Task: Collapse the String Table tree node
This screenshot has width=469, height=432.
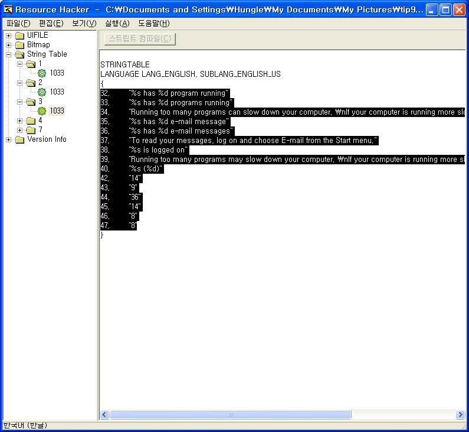Action: 9,54
